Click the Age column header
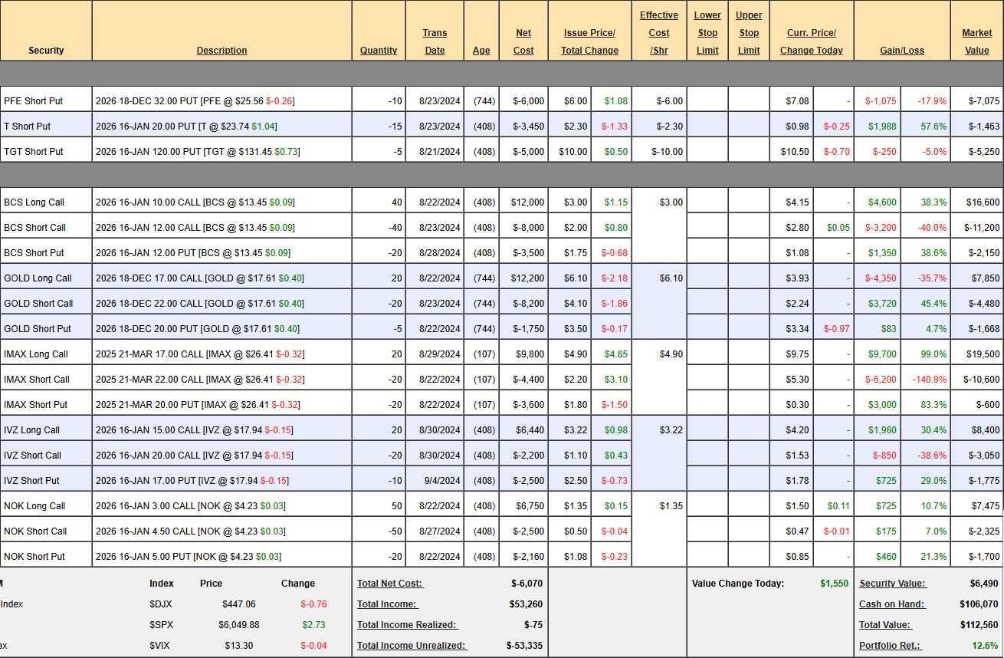This screenshot has height=658, width=1004. (481, 51)
